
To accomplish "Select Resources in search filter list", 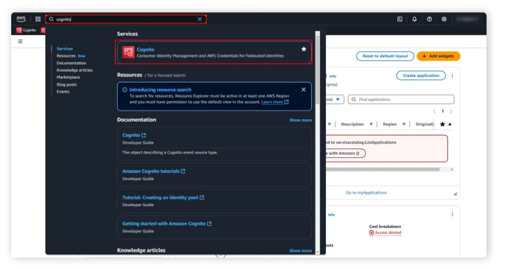I will [66, 56].
